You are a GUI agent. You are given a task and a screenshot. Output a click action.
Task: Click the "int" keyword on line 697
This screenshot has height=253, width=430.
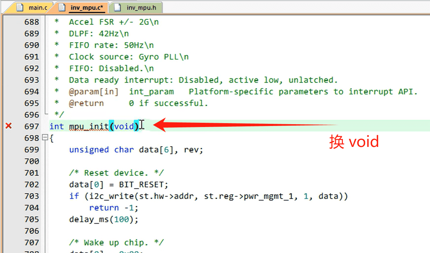[x=57, y=126]
